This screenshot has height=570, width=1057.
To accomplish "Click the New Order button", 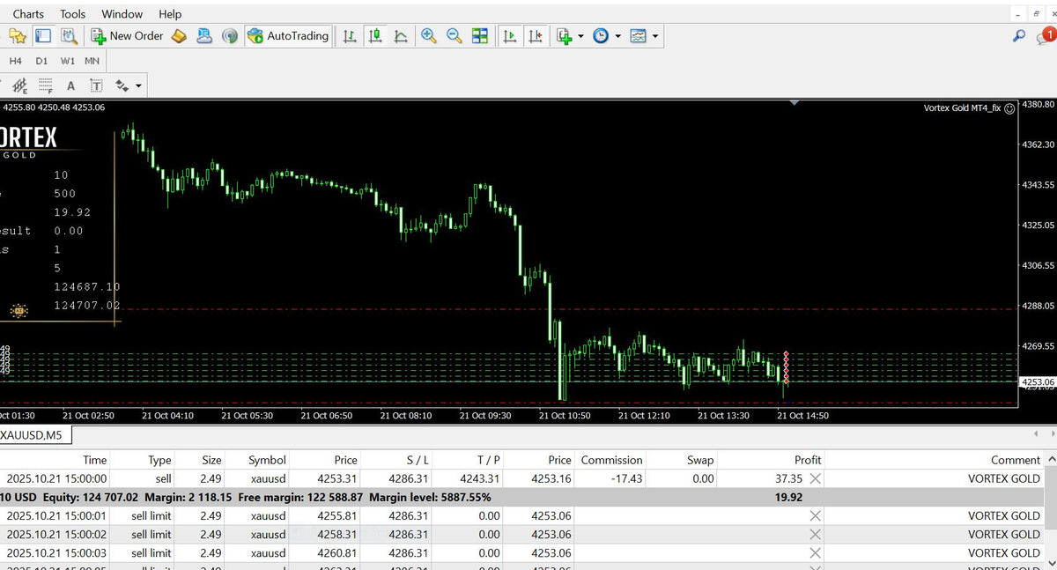I will tap(127, 36).
